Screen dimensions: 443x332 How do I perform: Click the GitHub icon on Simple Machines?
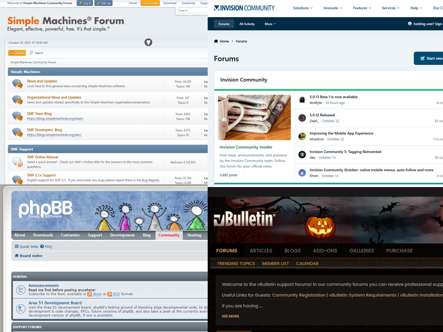(148, 42)
